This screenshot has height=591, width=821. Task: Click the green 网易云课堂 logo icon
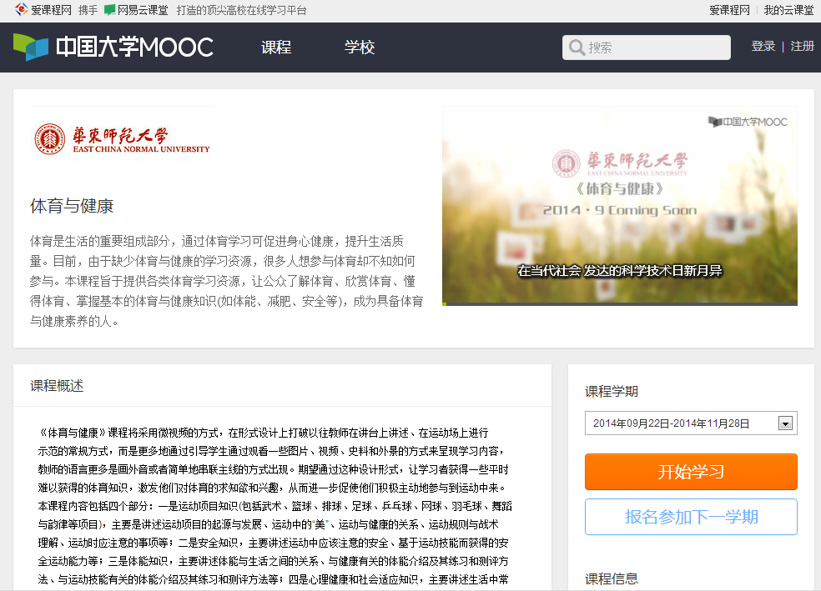110,10
